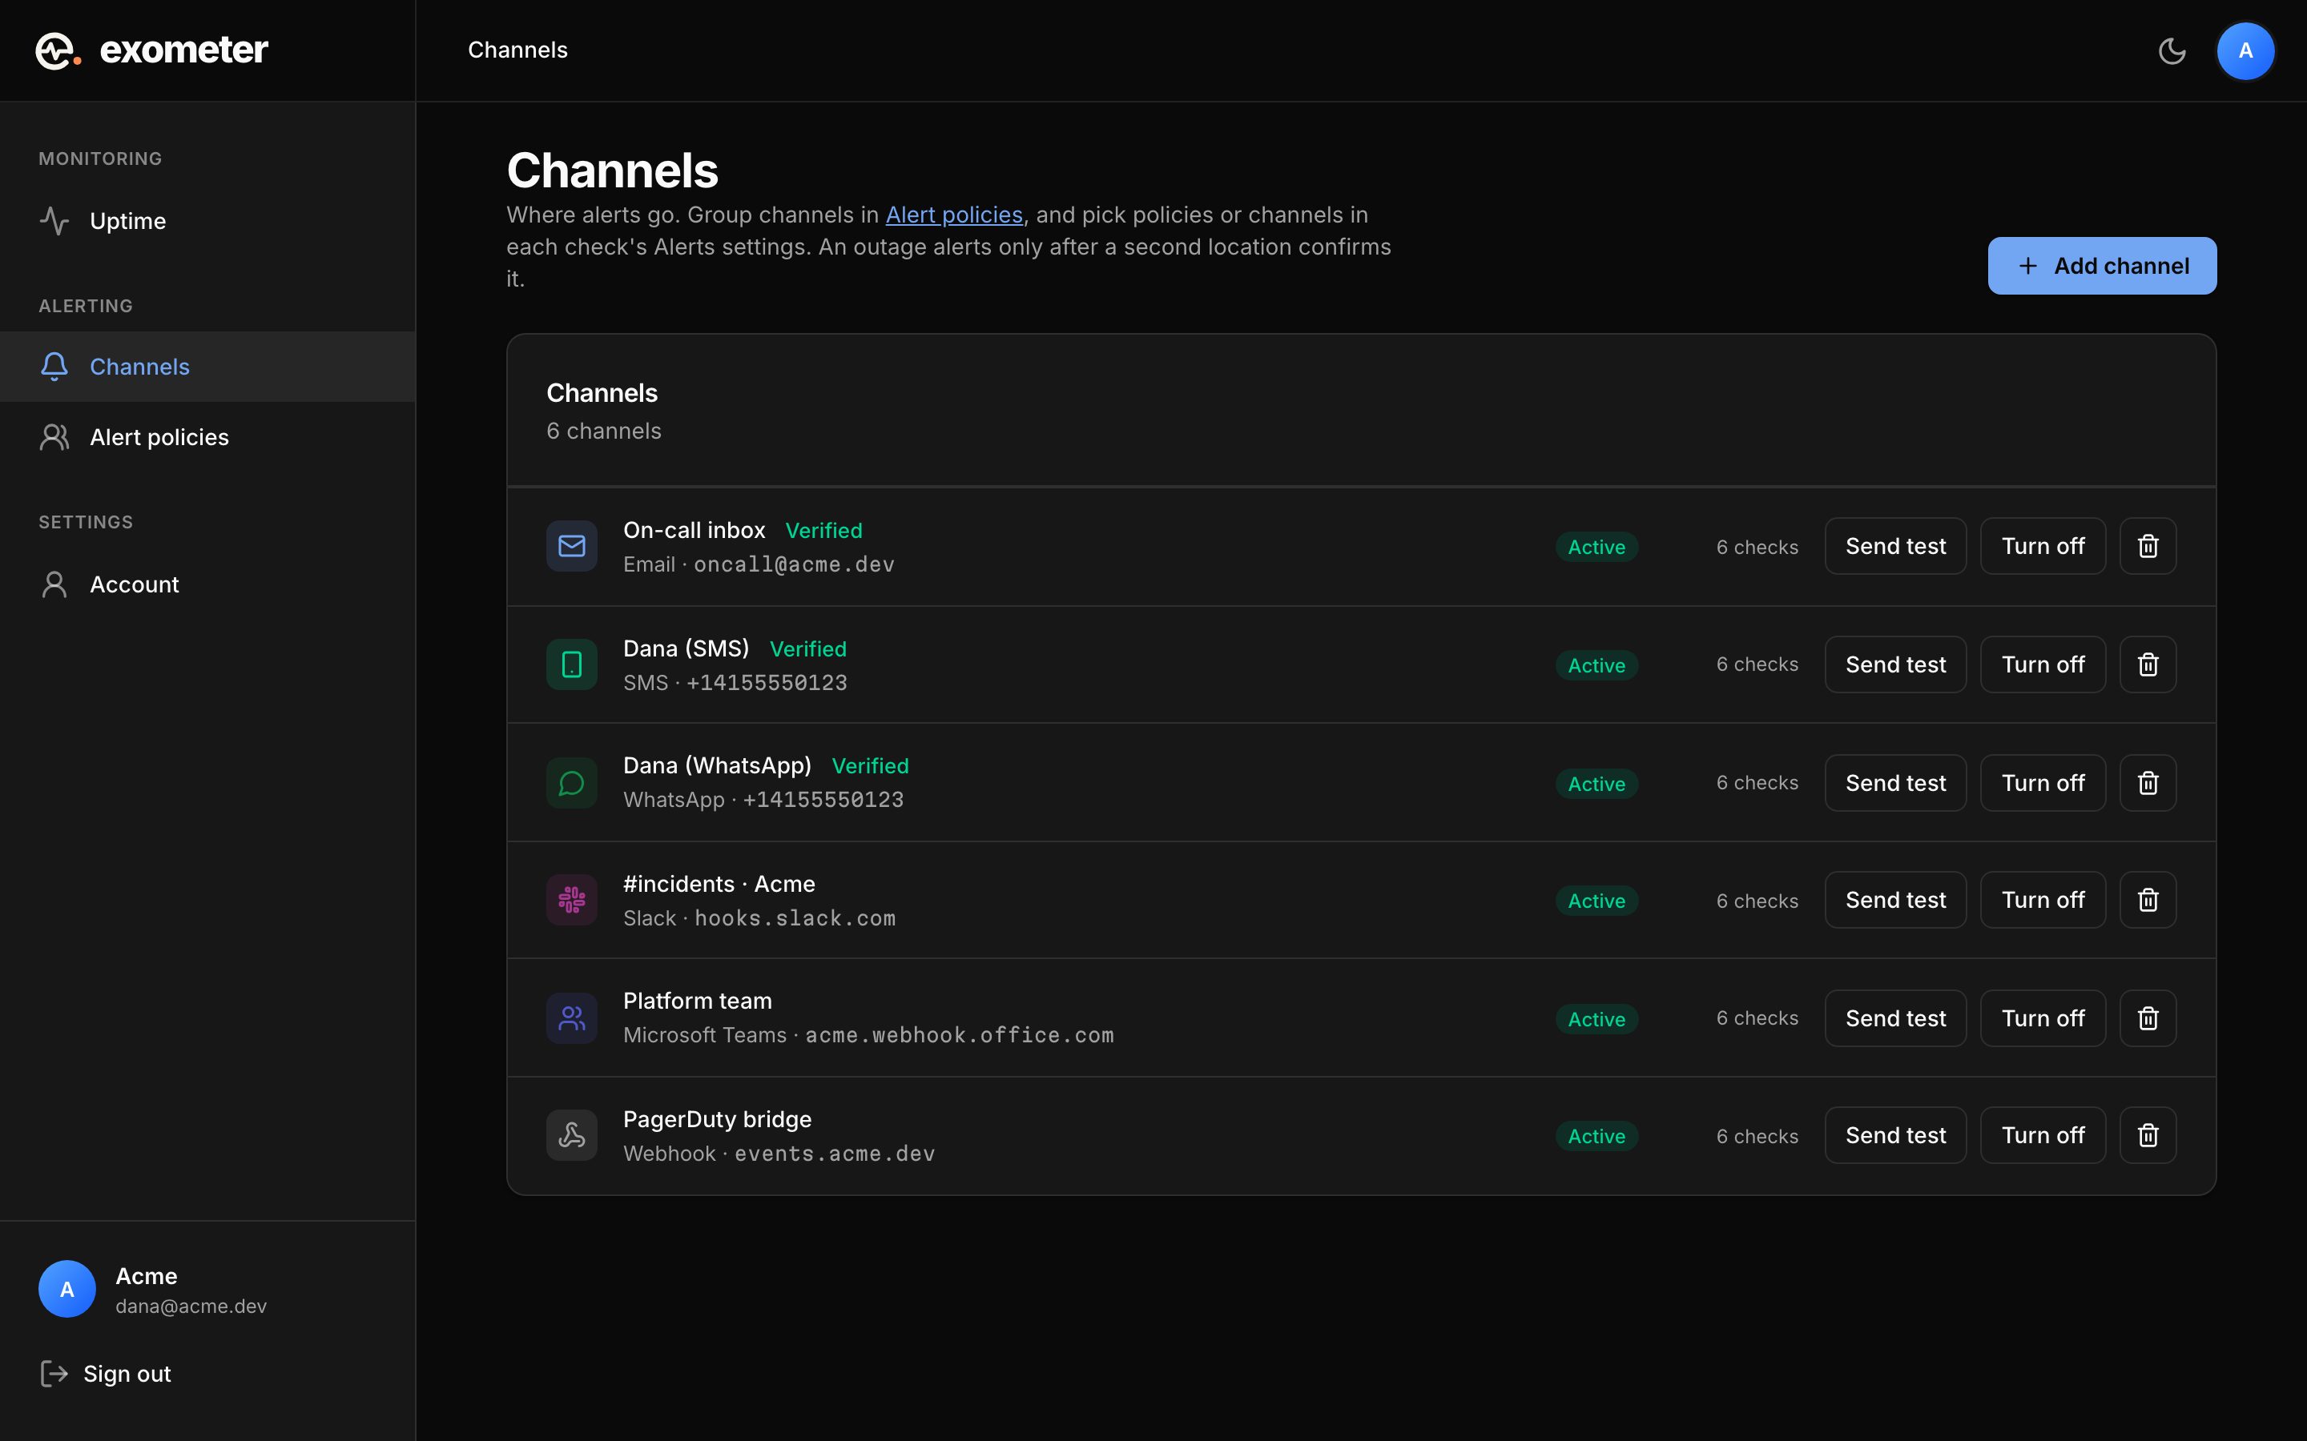The height and width of the screenshot is (1441, 2307).
Task: Click acme.webhook.office.com address
Action: coord(960,1035)
